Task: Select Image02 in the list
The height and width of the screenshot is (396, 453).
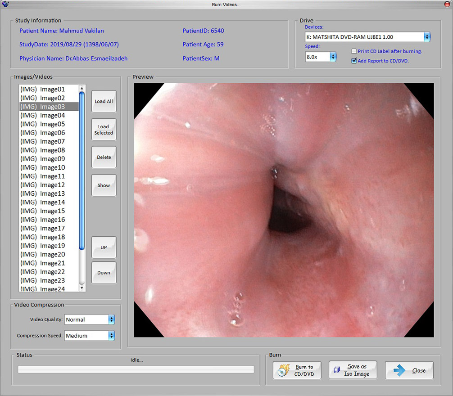Action: (x=49, y=98)
